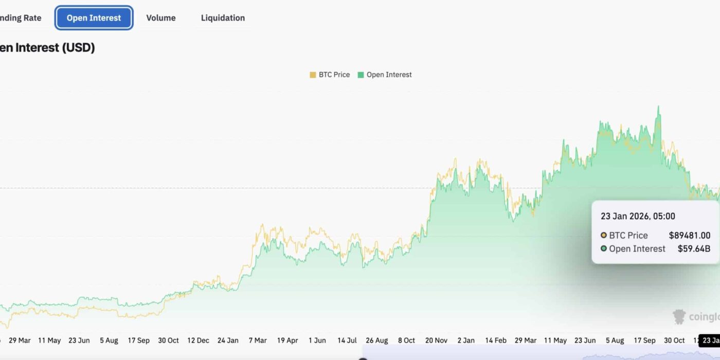The width and height of the screenshot is (720, 360).
Task: Click the 20 Nov axis date
Action: pos(436,340)
